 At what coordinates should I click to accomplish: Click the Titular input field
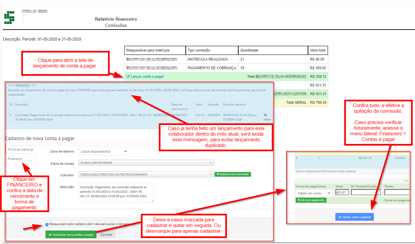[397, 192]
